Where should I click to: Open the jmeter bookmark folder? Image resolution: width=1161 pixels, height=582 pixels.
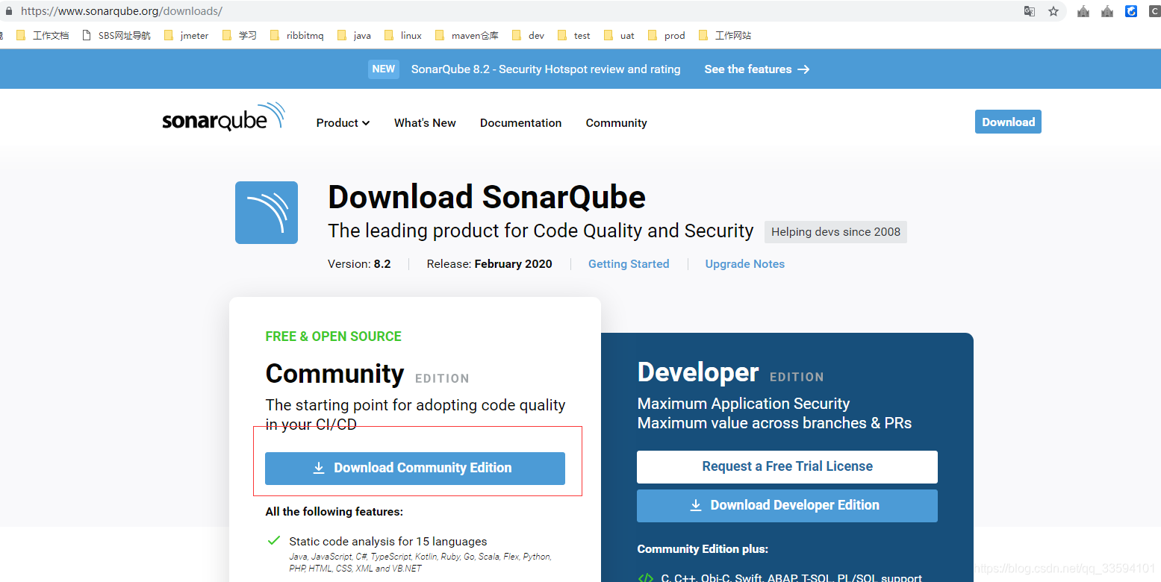pos(187,35)
